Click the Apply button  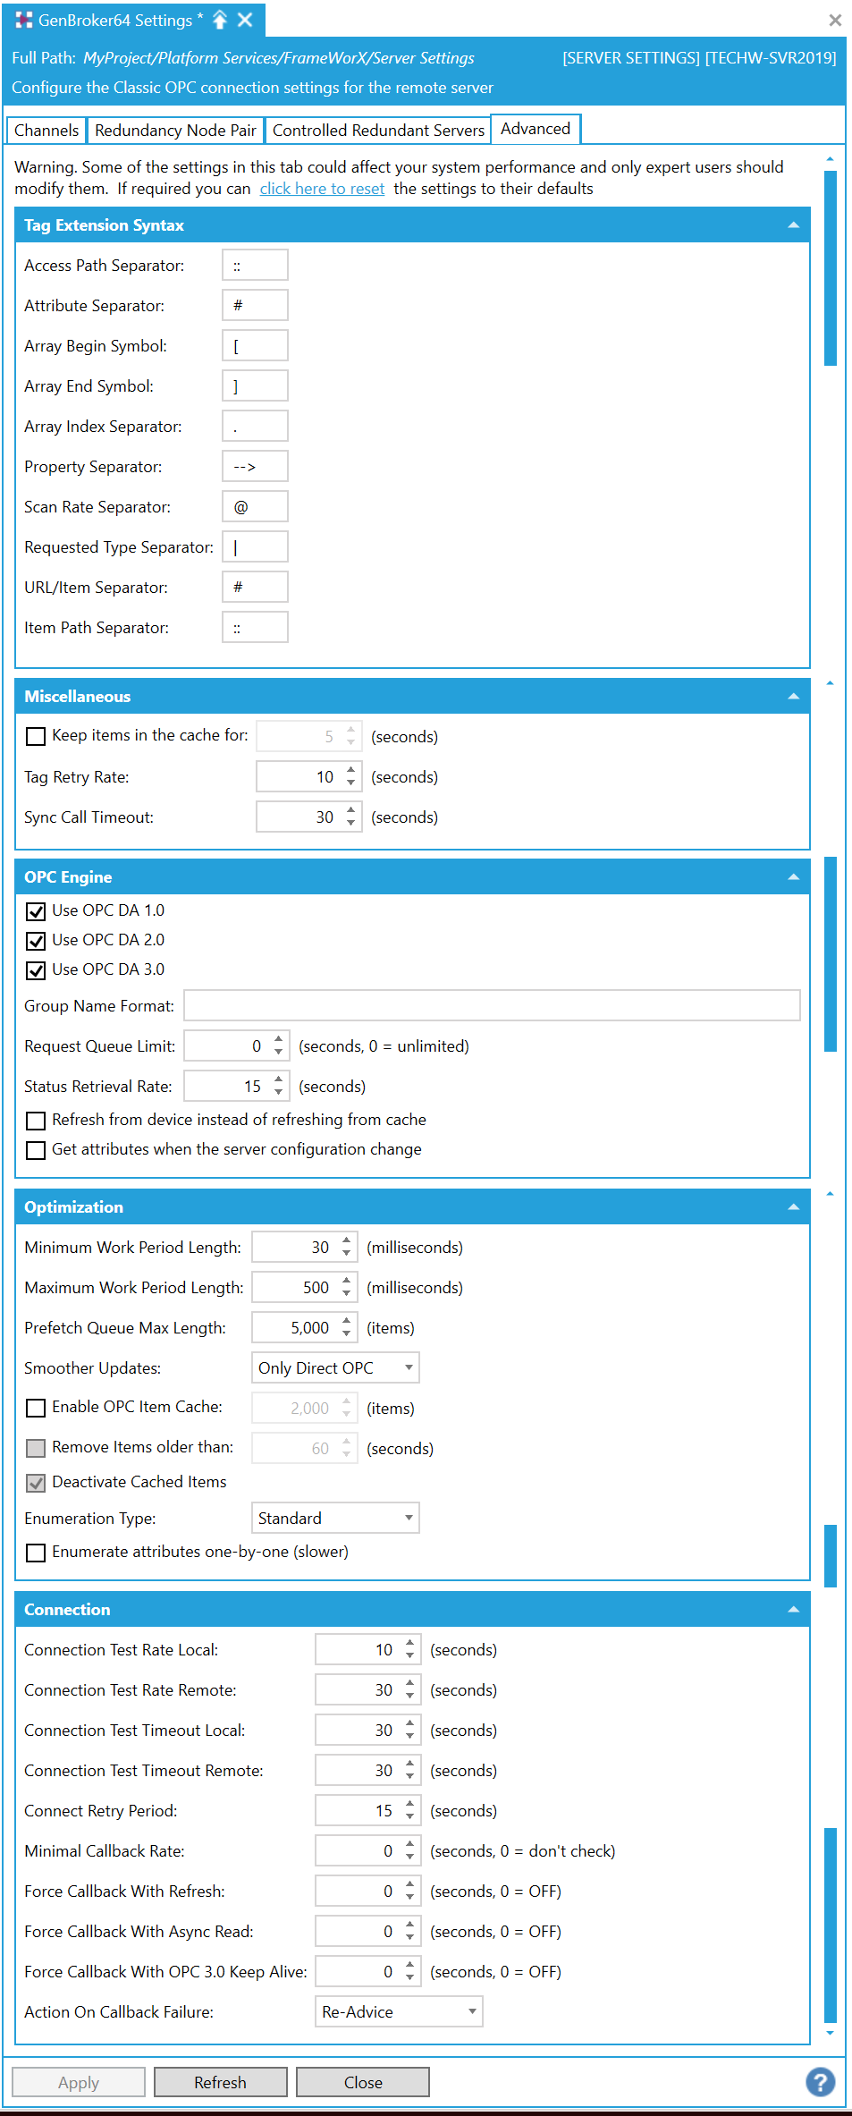click(79, 2082)
